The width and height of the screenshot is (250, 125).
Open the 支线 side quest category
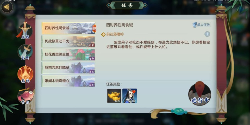click(x=25, y=52)
